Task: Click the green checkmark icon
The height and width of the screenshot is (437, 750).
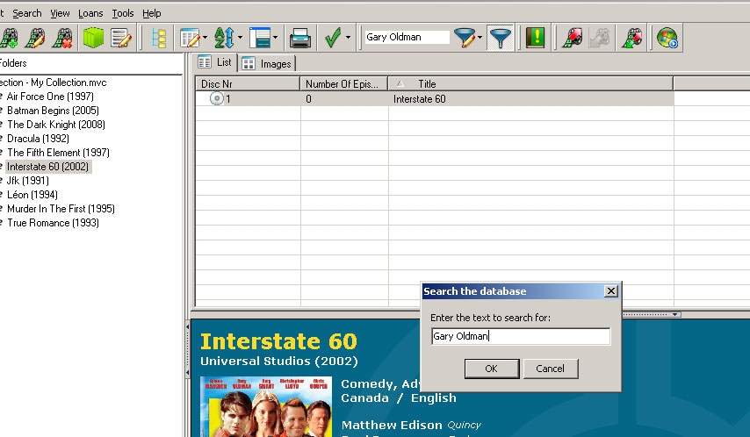Action: point(333,38)
